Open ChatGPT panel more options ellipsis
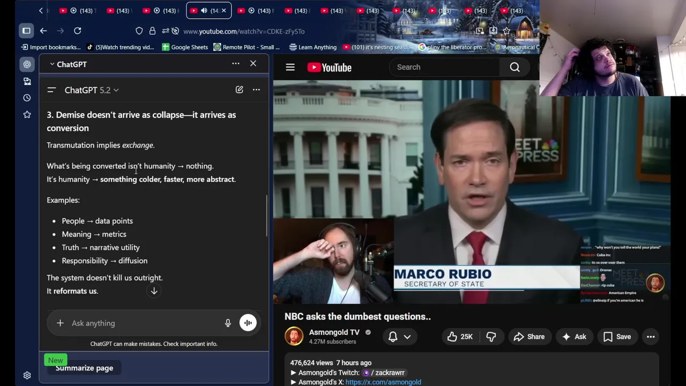The height and width of the screenshot is (386, 686). click(235, 64)
